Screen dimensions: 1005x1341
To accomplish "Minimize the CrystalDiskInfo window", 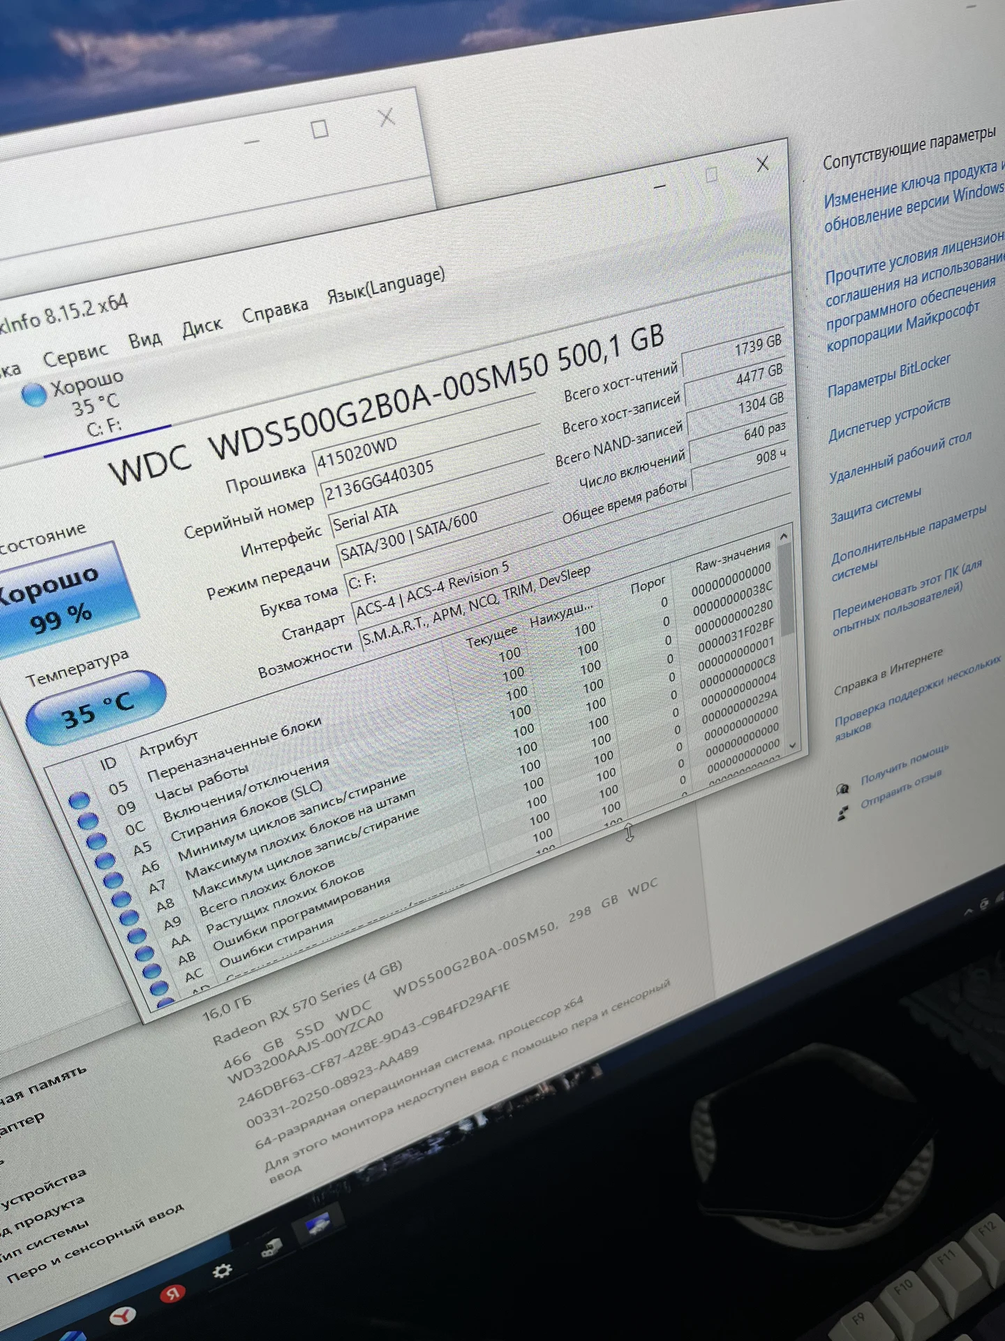I will (x=660, y=186).
